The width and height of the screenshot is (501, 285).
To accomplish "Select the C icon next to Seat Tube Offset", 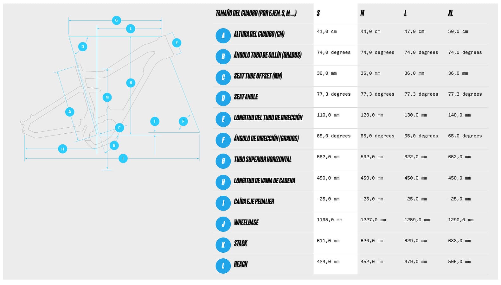I will (223, 77).
